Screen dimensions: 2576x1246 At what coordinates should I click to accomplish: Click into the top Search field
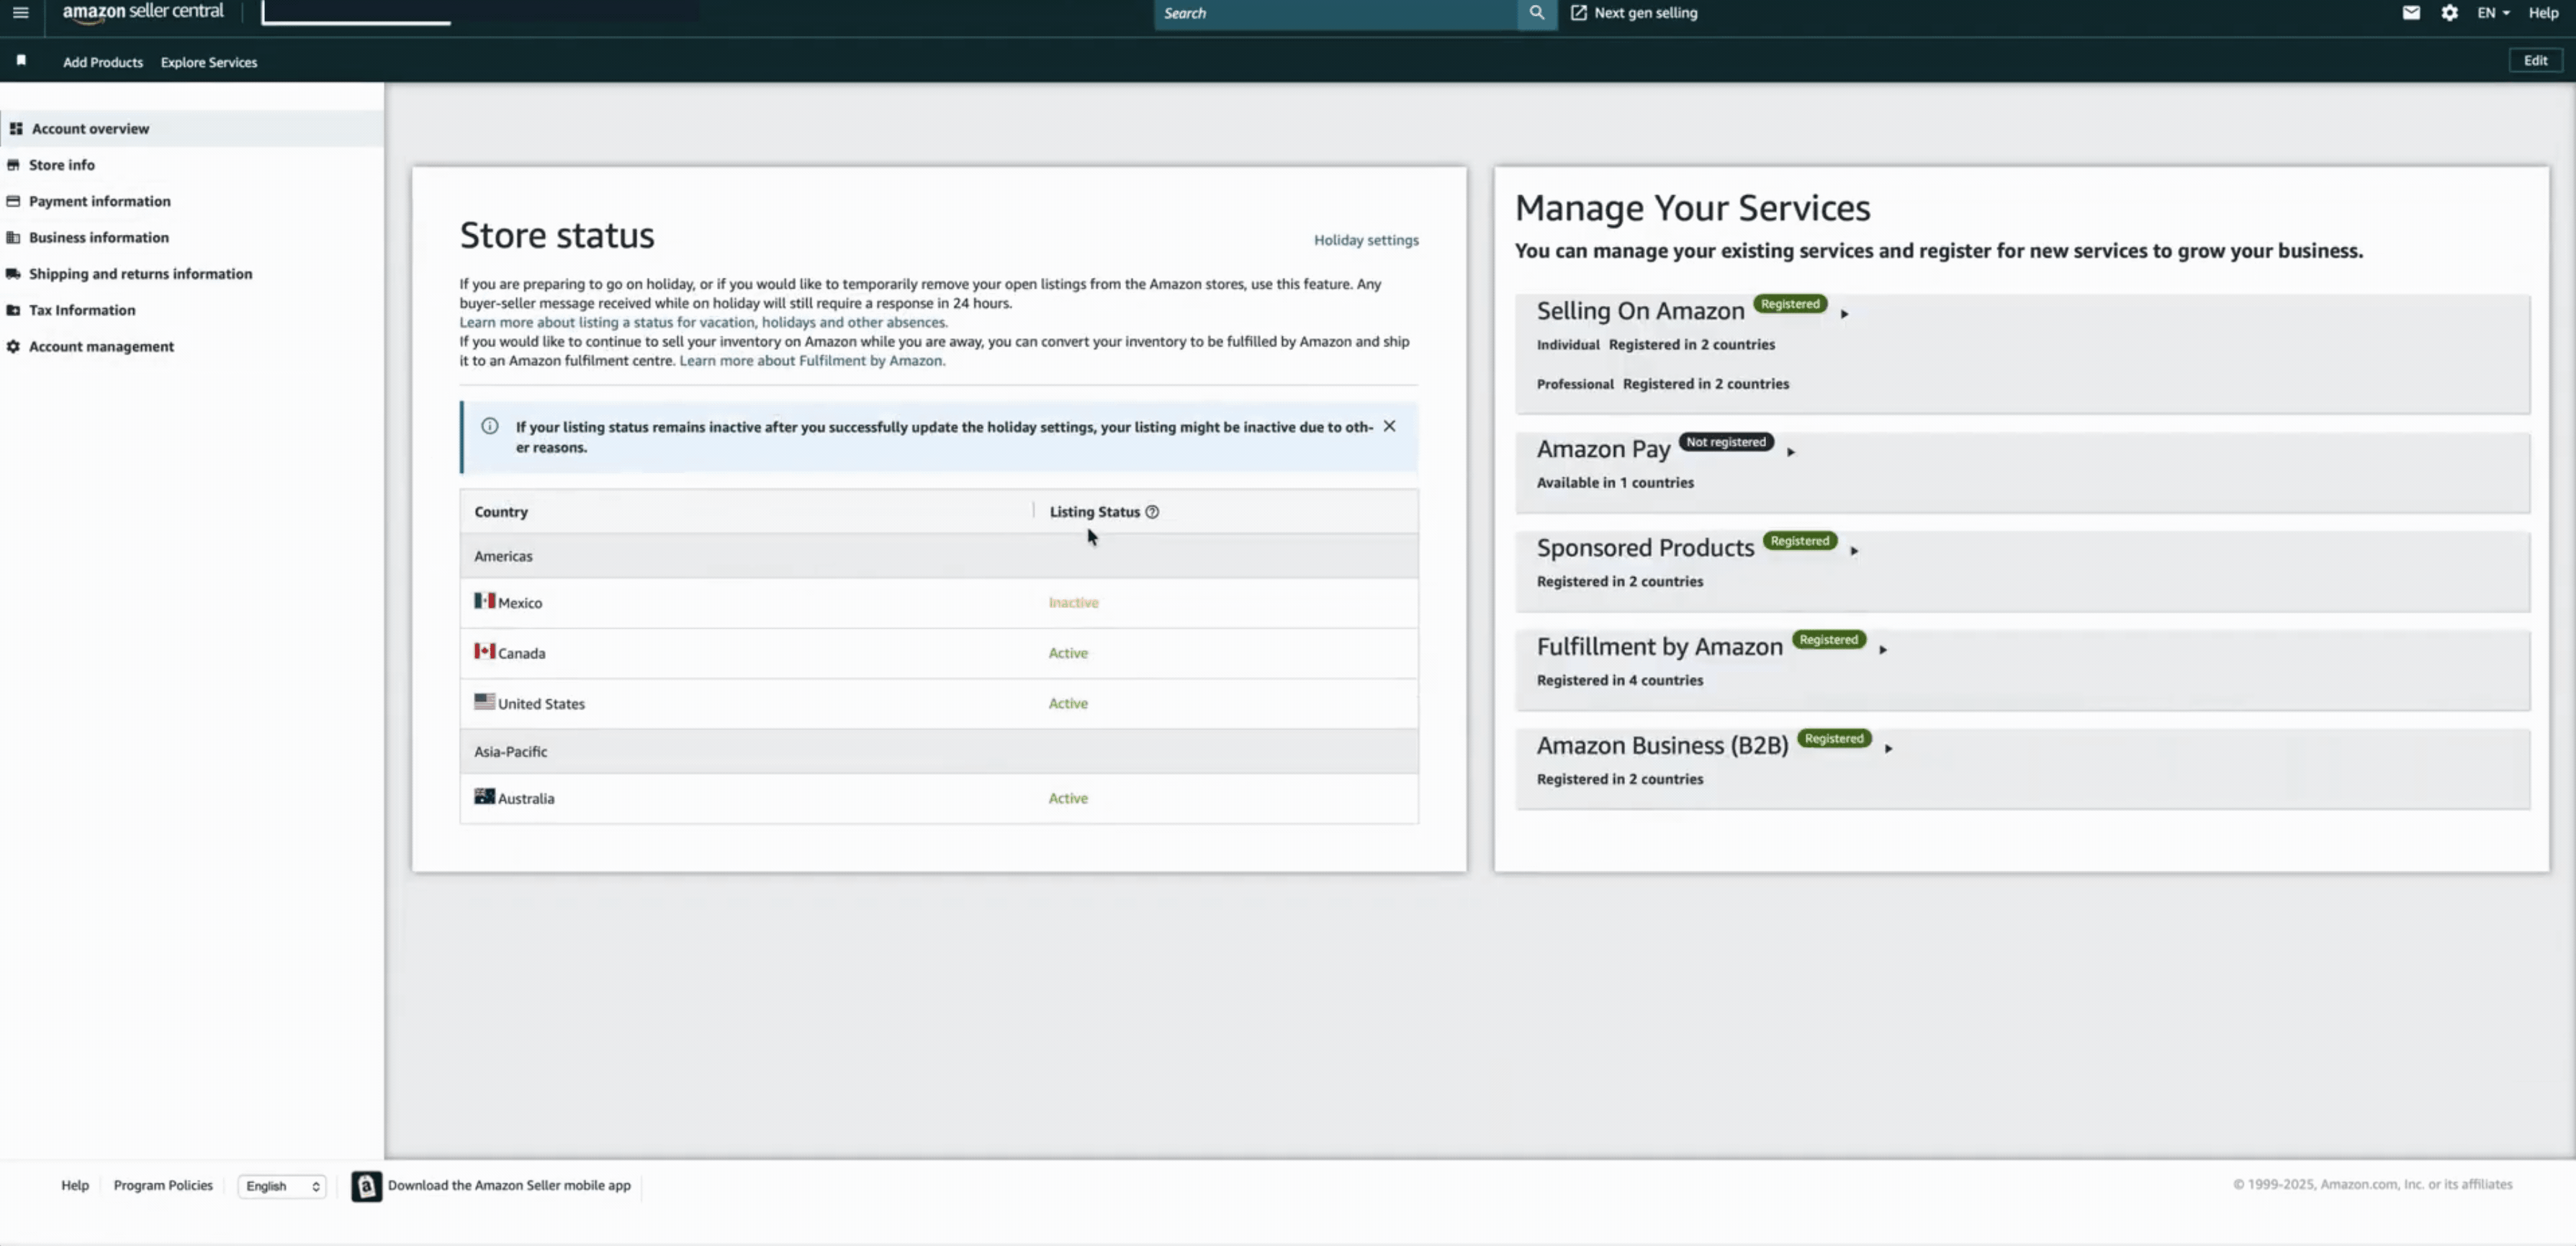point(1335,13)
